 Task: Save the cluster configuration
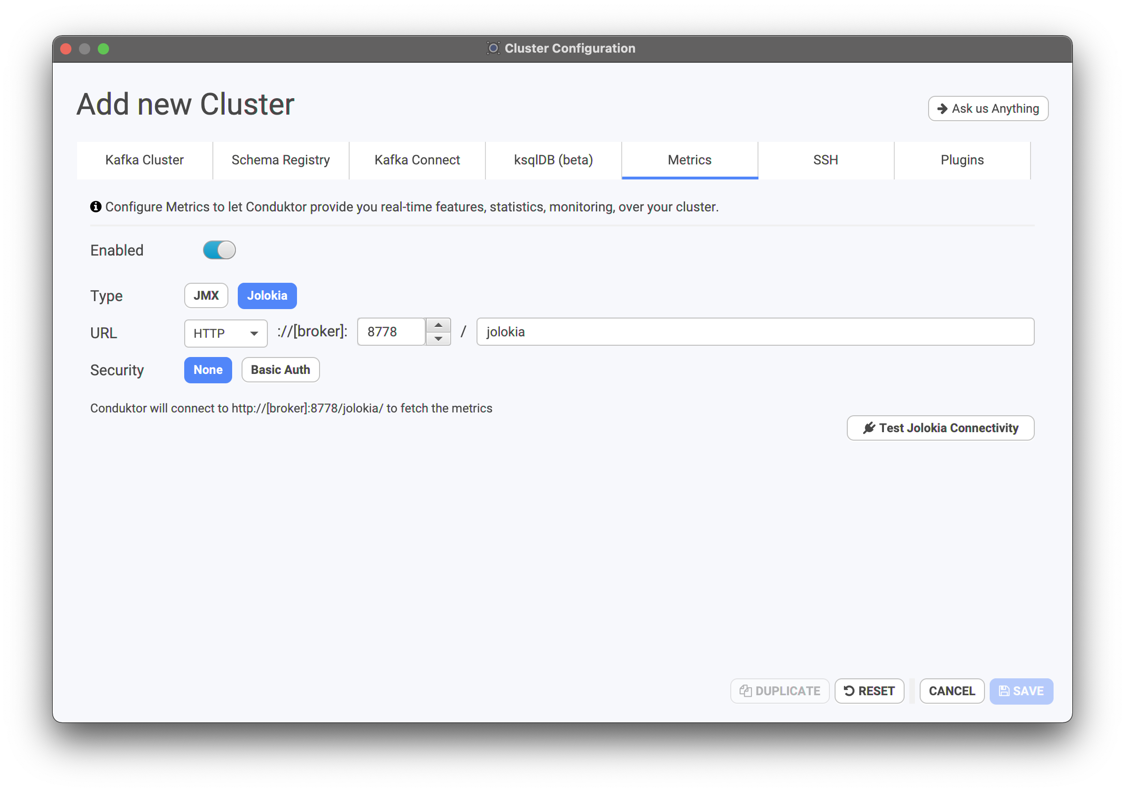coord(1021,691)
